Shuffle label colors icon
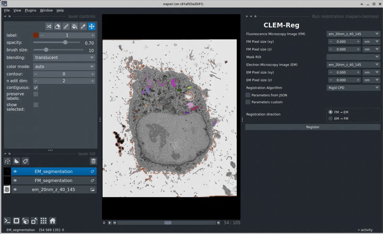383x234 pixels. pos(49,27)
